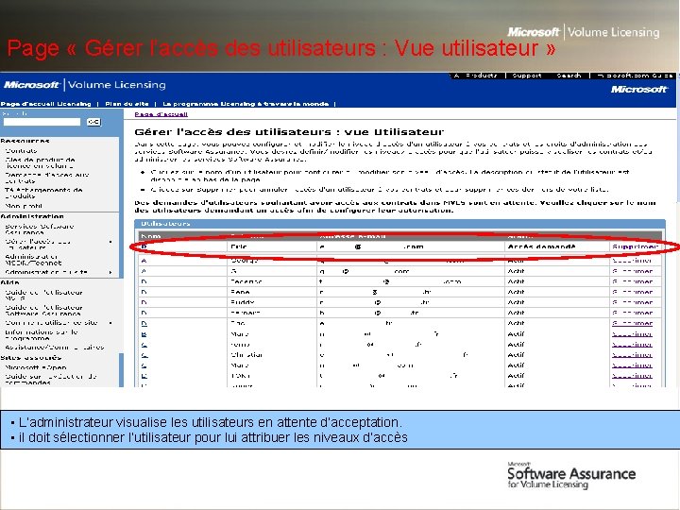This screenshot has width=680, height=510.
Task: Expand the arrow beside the last Administration entry
Action: click(x=111, y=272)
